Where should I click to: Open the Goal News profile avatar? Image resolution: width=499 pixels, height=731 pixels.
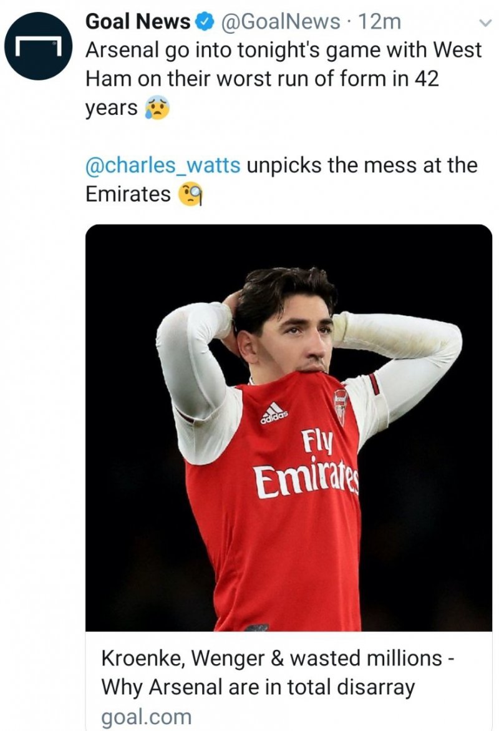pos(36,47)
